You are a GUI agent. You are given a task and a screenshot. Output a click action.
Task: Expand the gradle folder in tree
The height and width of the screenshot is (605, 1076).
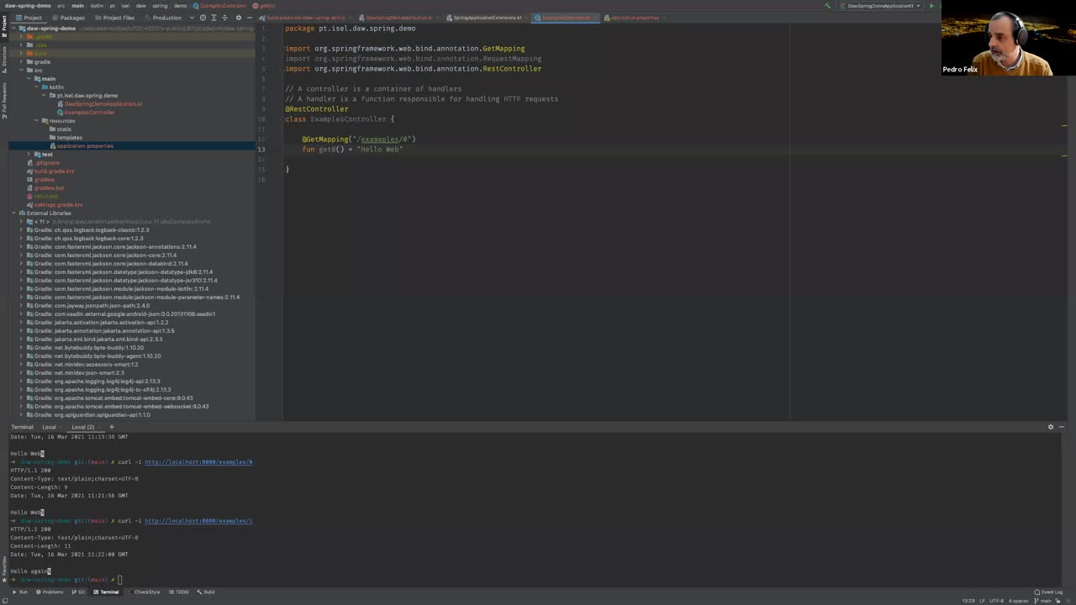coord(21,62)
